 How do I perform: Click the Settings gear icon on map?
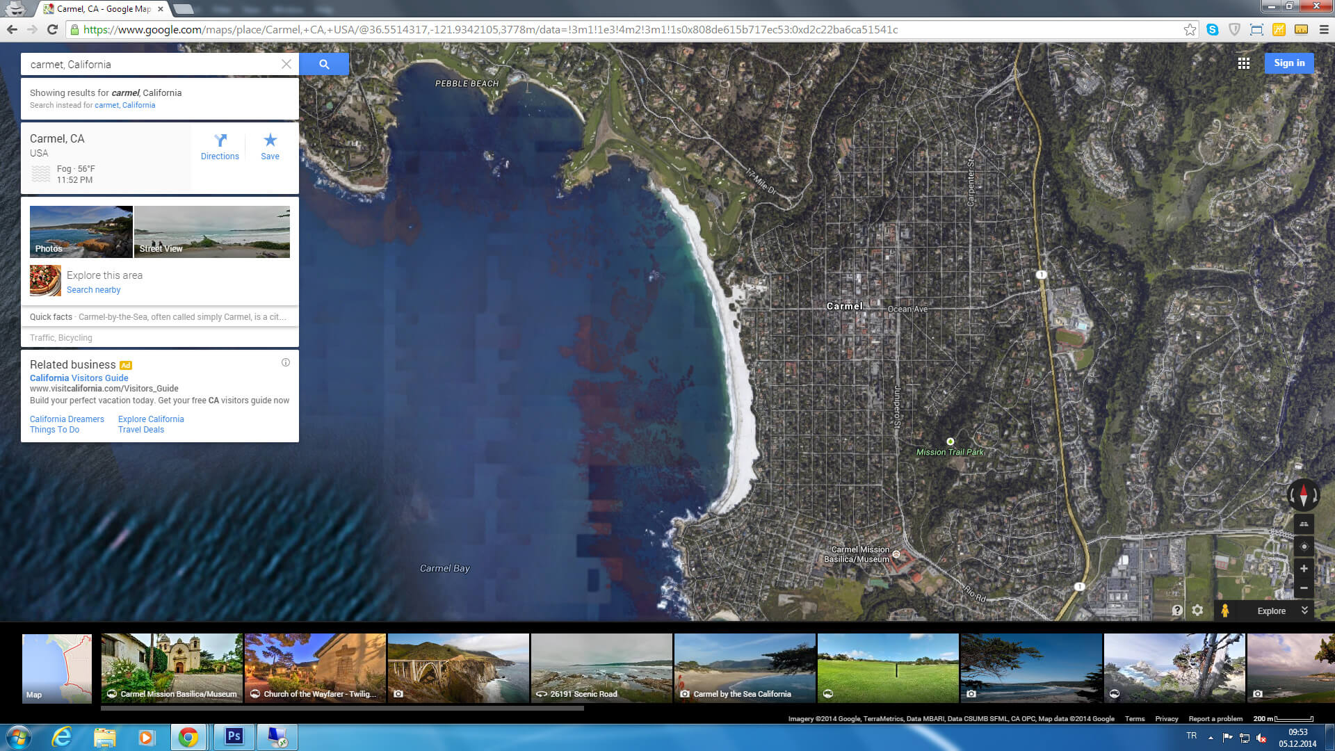point(1199,611)
